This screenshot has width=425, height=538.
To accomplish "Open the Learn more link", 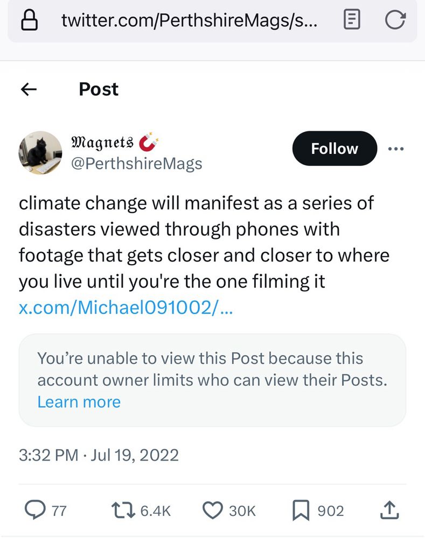I will (79, 402).
